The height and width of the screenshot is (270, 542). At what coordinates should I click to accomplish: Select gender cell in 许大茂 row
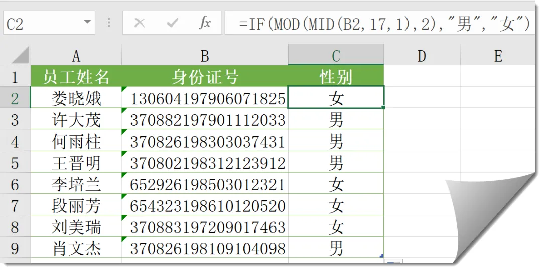coord(336,119)
